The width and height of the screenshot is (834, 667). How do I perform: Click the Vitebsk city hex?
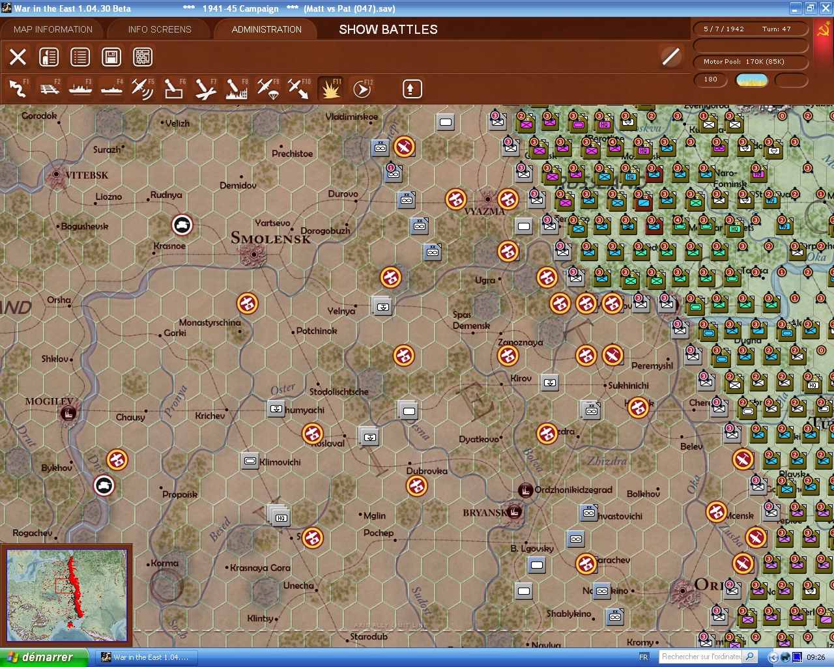click(57, 175)
